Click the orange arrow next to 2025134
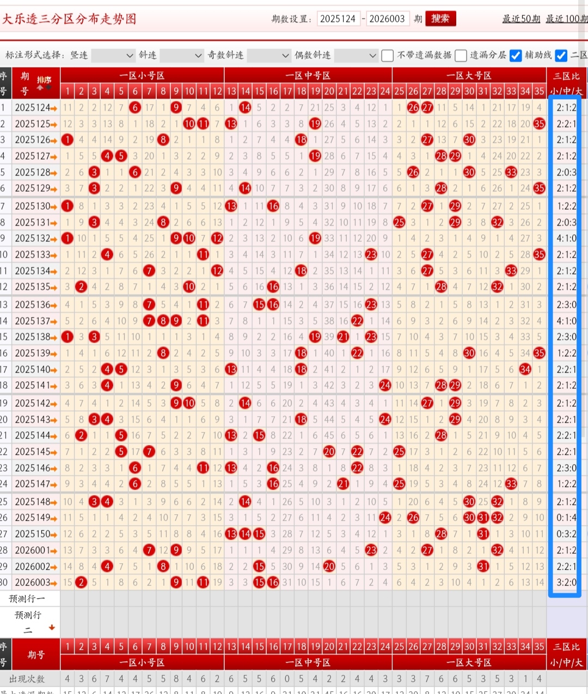 pos(54,271)
